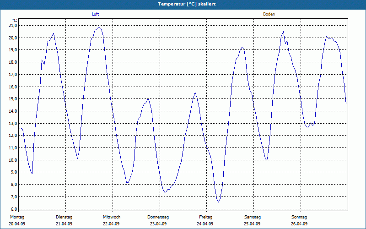
Task: Click the °C unit label on axis
Action: tap(15, 20)
